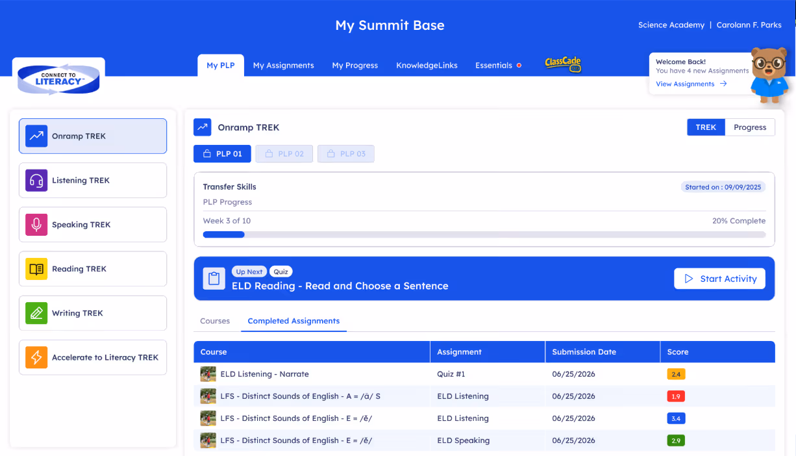Click the Writing TREK pencil icon
796x456 pixels.
36,312
